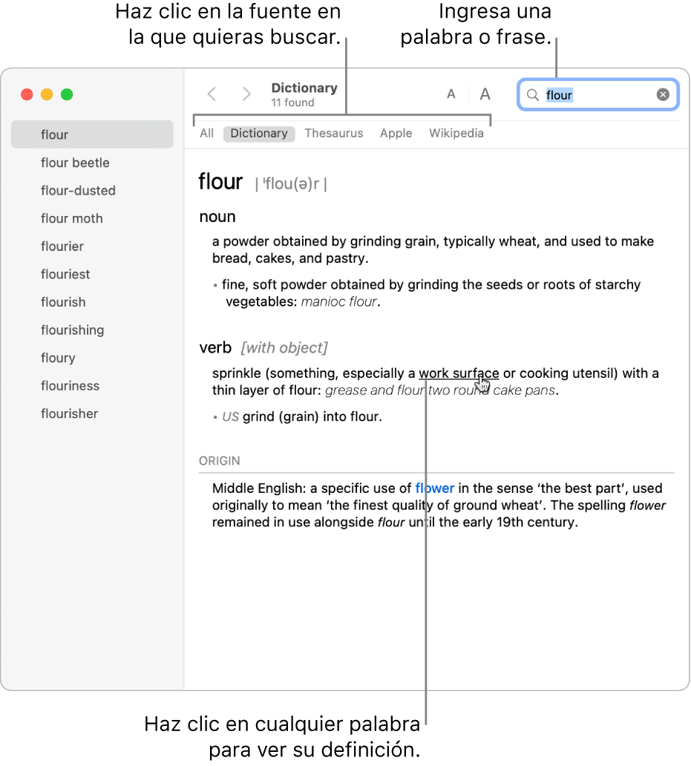691x766 pixels.
Task: Go forward with the right chevron button
Action: click(x=246, y=94)
